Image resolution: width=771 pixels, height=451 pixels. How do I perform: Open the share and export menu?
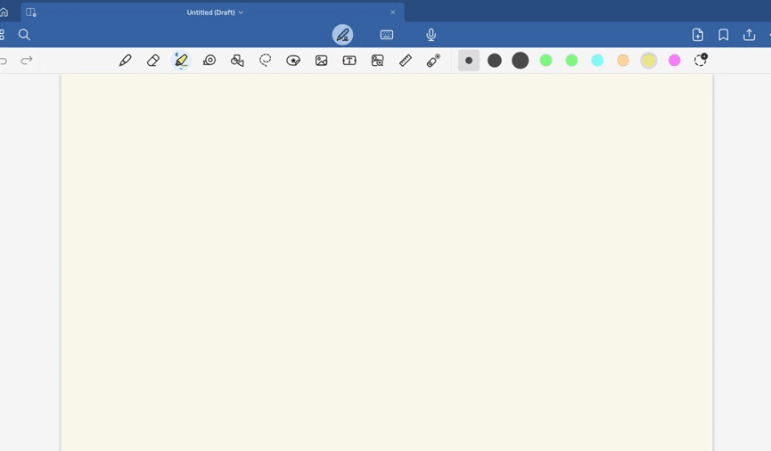[749, 35]
